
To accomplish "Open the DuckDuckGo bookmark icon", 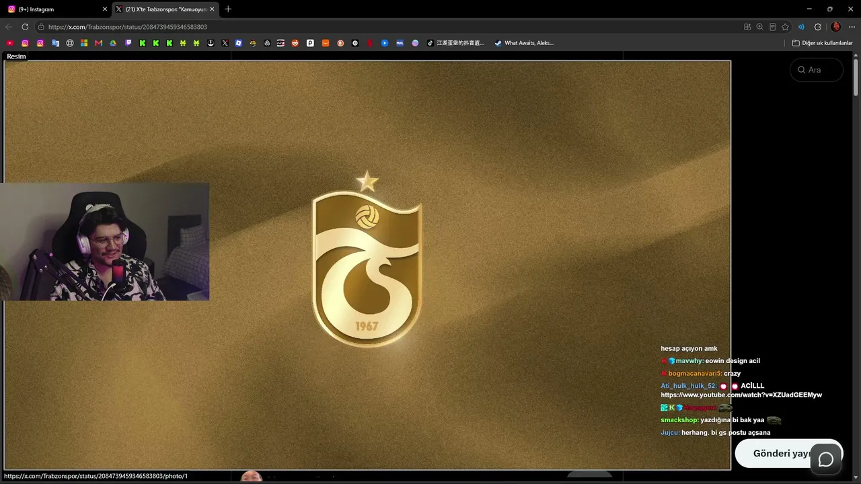I will click(x=340, y=43).
